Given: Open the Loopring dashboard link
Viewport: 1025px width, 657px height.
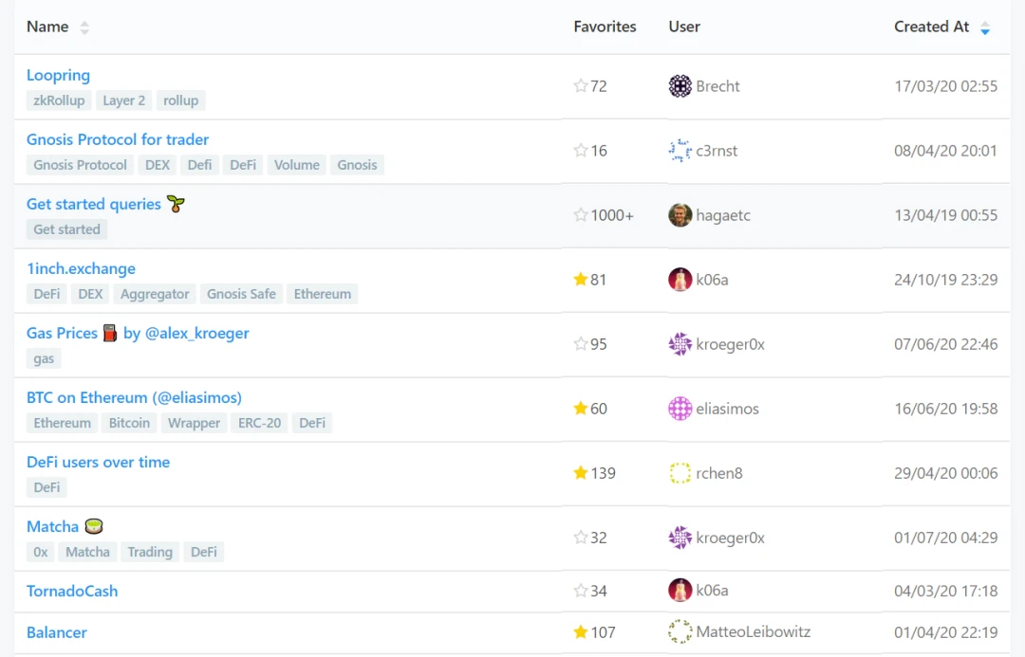Looking at the screenshot, I should 58,75.
